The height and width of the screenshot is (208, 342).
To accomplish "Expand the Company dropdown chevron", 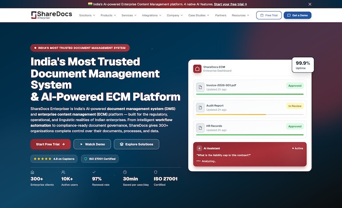I will pyautogui.click(x=182, y=15).
